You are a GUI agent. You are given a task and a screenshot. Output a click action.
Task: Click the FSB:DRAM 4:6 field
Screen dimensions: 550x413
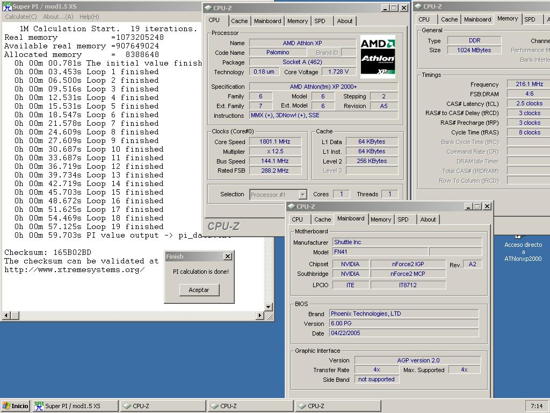coord(529,94)
